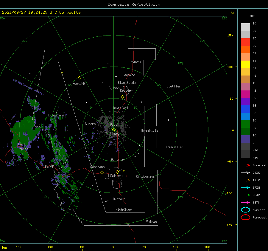The height and width of the screenshot is (251, 268).
Task: Pick the green swatch below 30 dBZ
Action: (245, 124)
